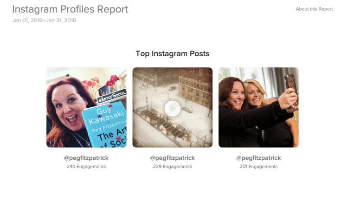Click the Instagram Profiles Report title
Screen dimensions: 341x202
click(x=70, y=9)
